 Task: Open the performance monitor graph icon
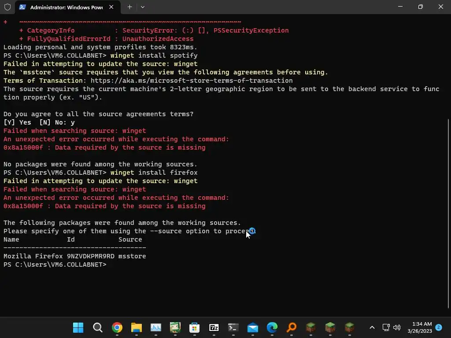[x=155, y=327]
